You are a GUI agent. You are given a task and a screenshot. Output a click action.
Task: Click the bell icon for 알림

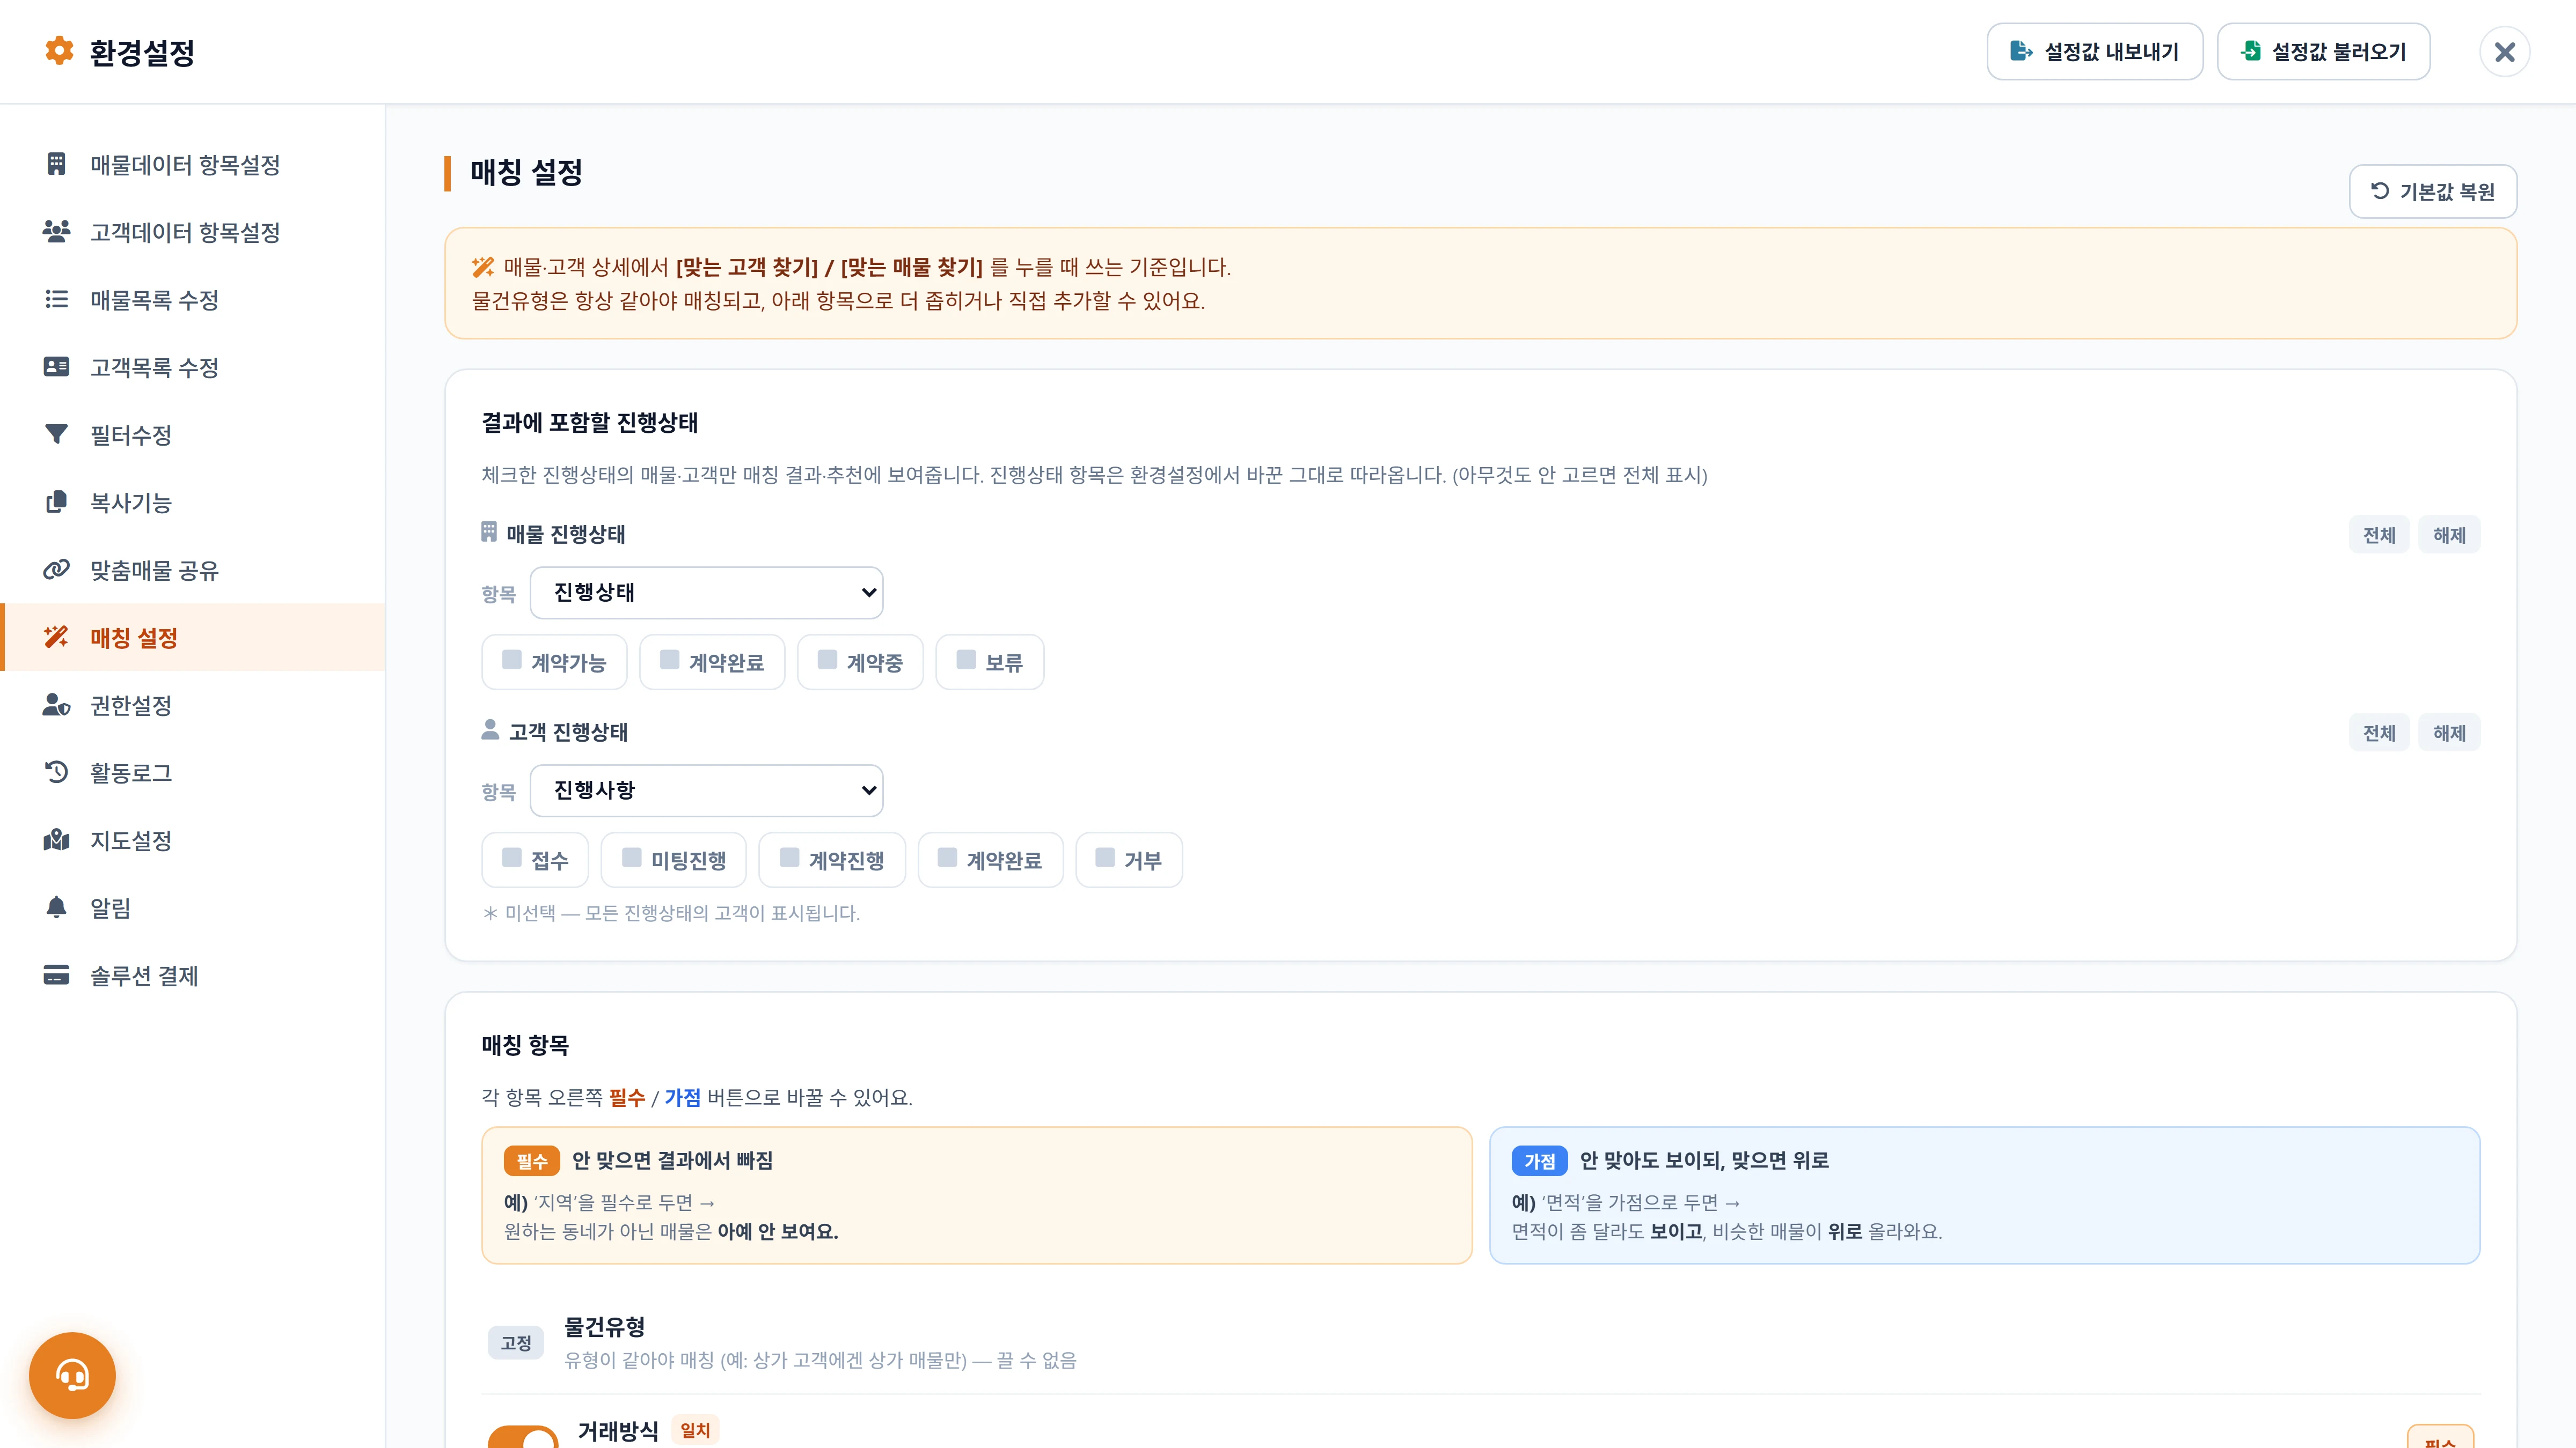56,907
